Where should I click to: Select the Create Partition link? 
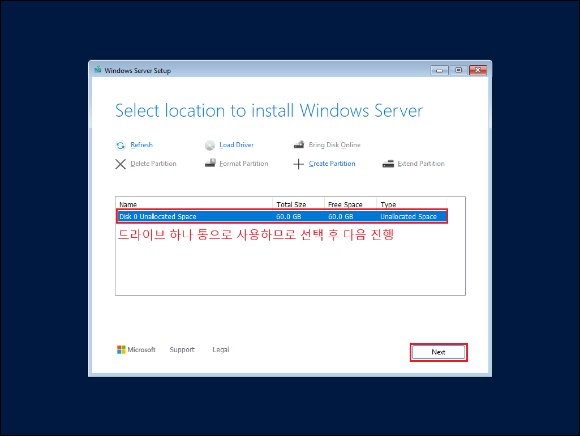[x=332, y=164]
